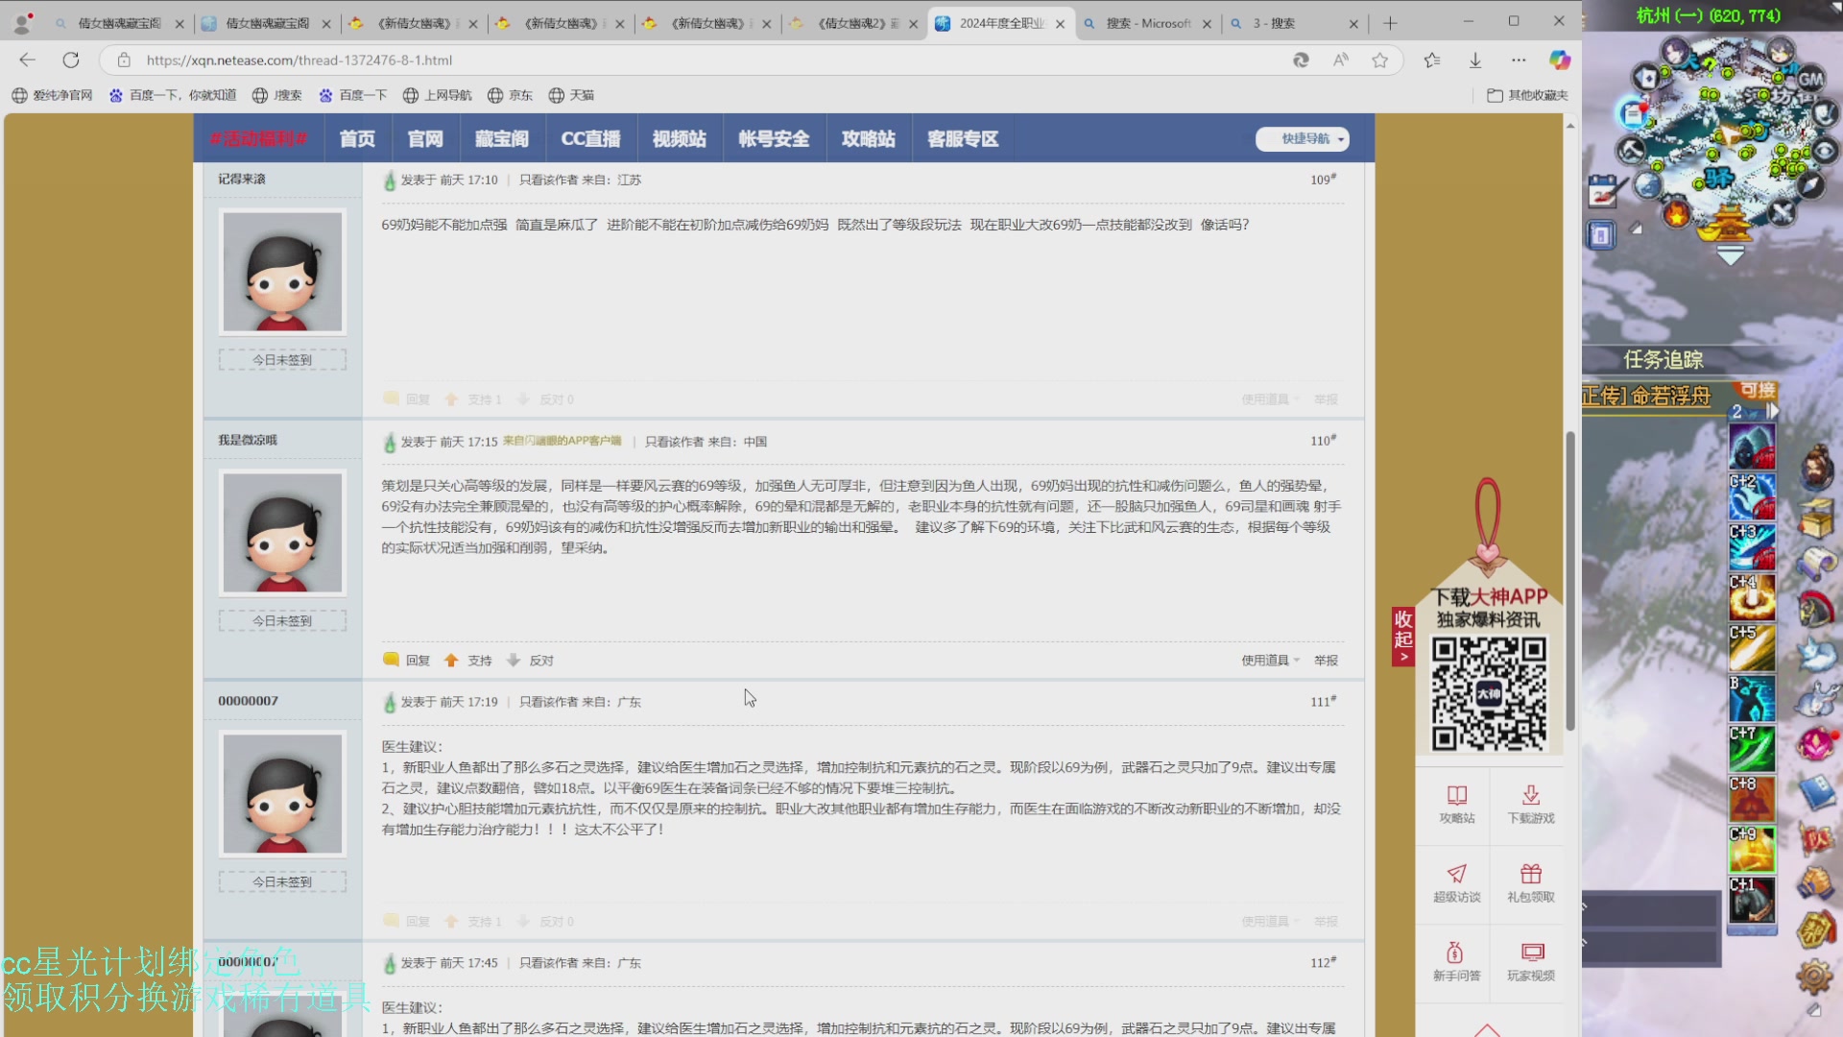This screenshot has width=1843, height=1037.
Task: Reload the current page
Action: pyautogui.click(x=71, y=60)
